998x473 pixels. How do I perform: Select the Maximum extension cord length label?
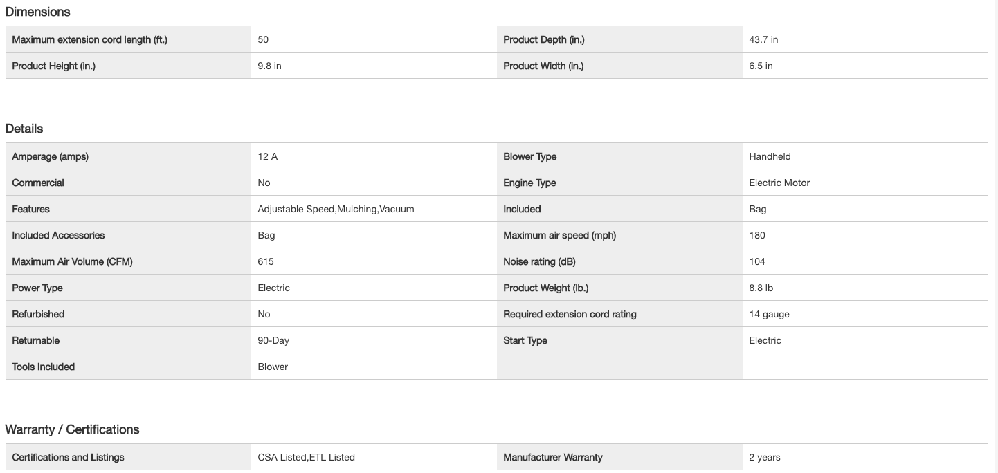[x=89, y=39]
